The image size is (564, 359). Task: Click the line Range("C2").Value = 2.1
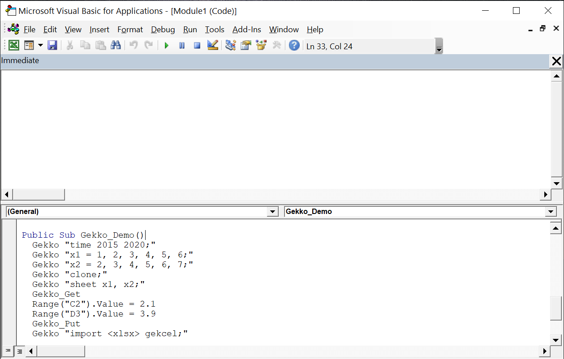point(94,304)
